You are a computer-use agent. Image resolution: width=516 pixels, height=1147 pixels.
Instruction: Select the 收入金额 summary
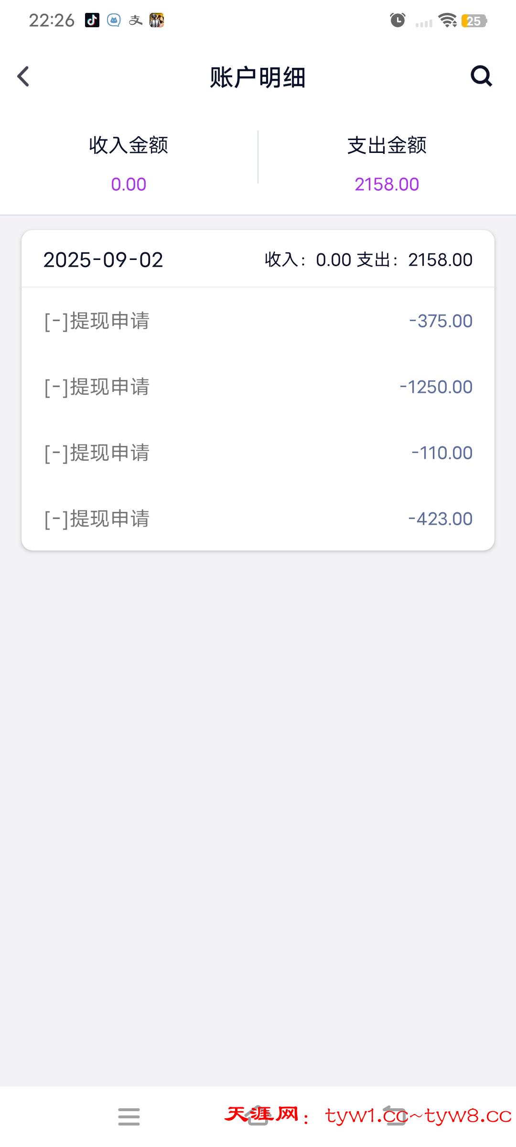tap(129, 163)
